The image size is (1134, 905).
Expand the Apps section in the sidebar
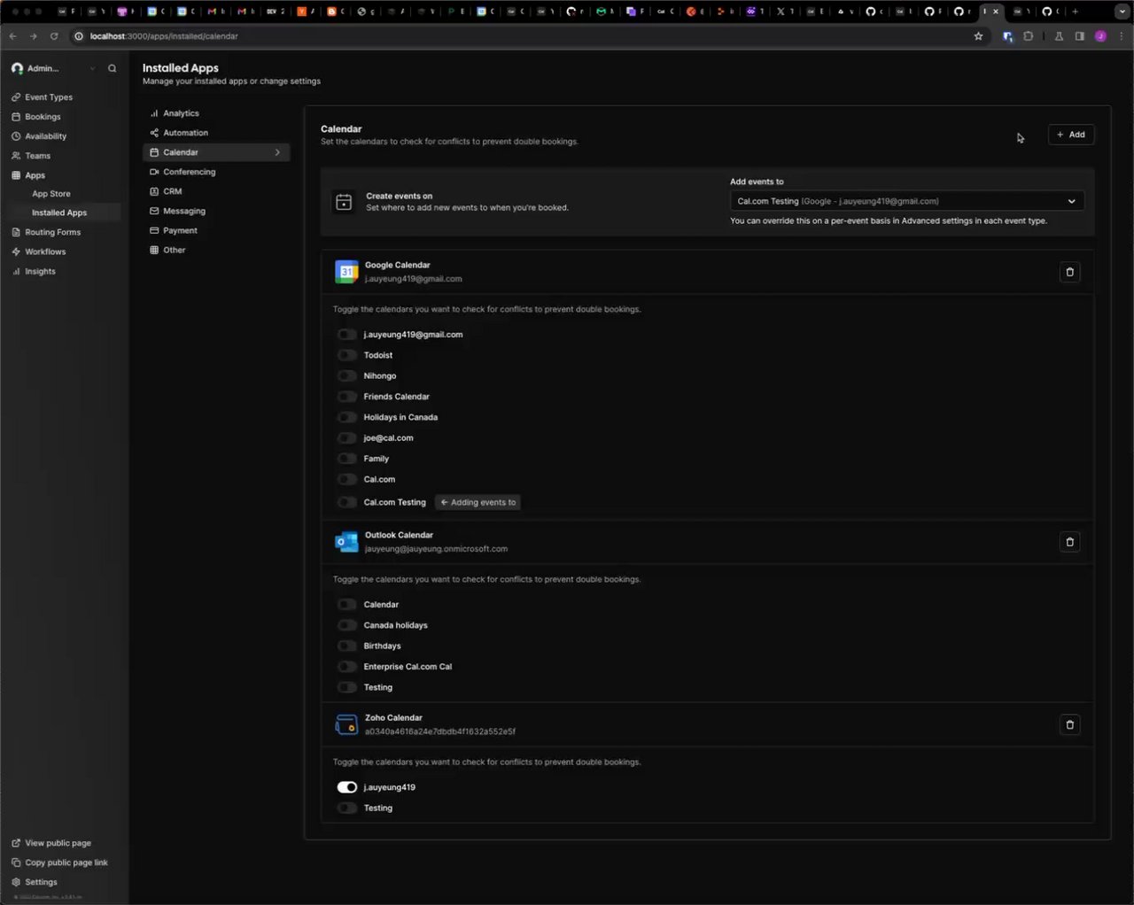[x=35, y=175]
